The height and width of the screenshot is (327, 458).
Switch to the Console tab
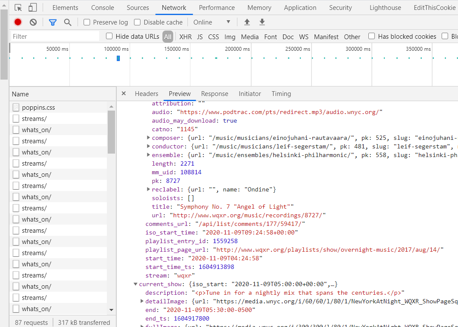click(103, 8)
